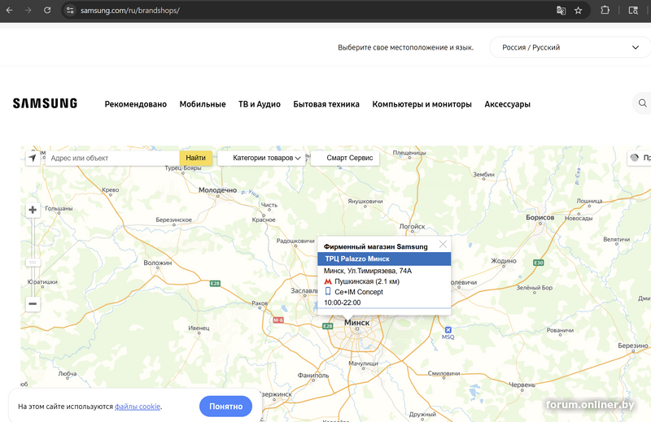
Task: Click the yellow Найти button
Action: coord(195,158)
